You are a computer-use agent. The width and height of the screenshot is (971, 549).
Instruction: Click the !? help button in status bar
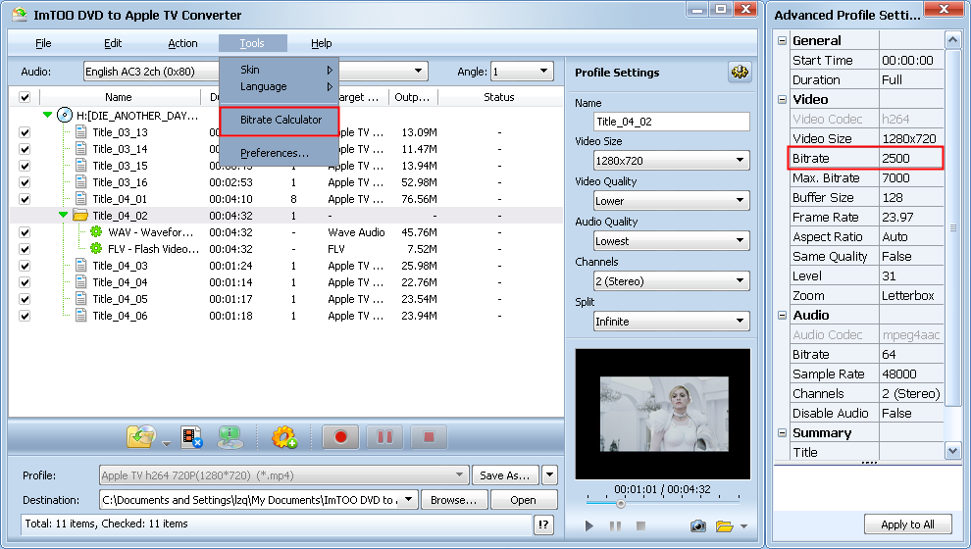click(x=543, y=524)
